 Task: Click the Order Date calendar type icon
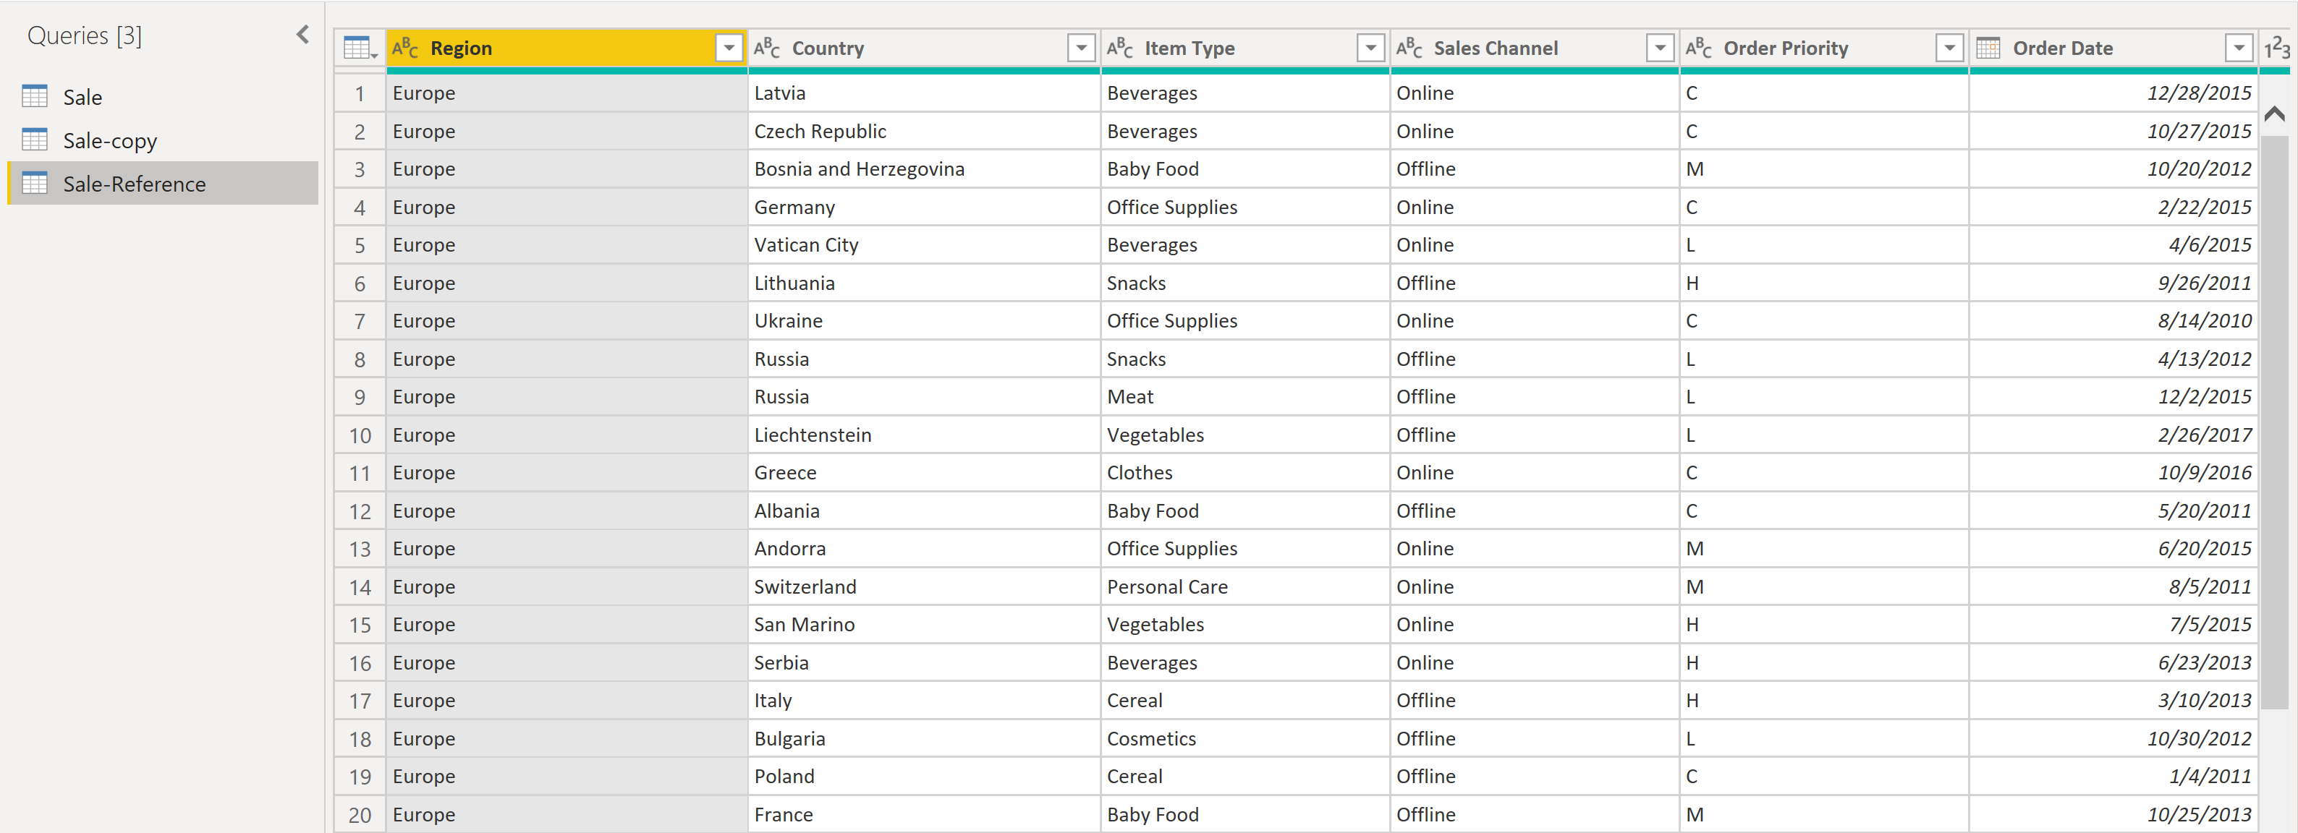(1988, 48)
